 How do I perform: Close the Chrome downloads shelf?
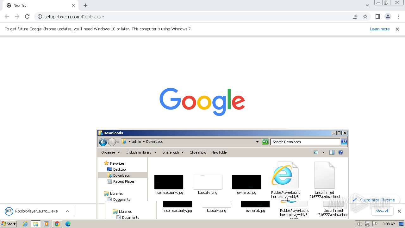tap(399, 211)
